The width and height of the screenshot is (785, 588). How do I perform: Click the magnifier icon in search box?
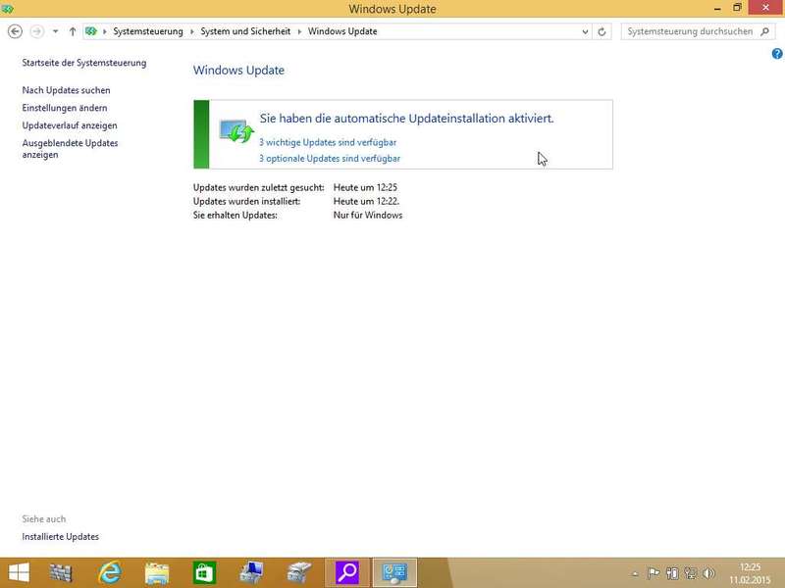pyautogui.click(x=764, y=31)
